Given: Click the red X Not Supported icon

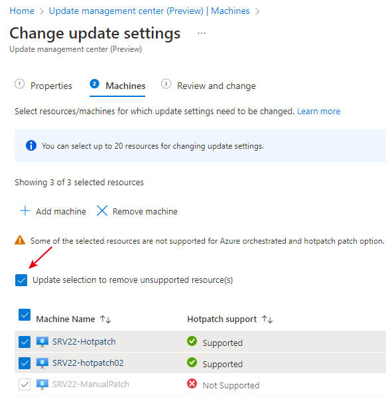Looking at the screenshot, I should 192,384.
